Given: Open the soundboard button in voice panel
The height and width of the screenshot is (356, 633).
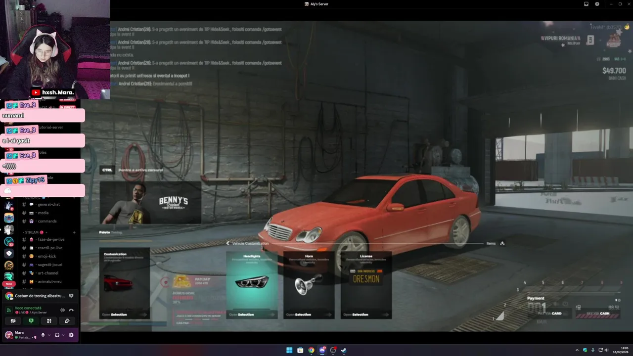Looking at the screenshot, I should [67, 321].
